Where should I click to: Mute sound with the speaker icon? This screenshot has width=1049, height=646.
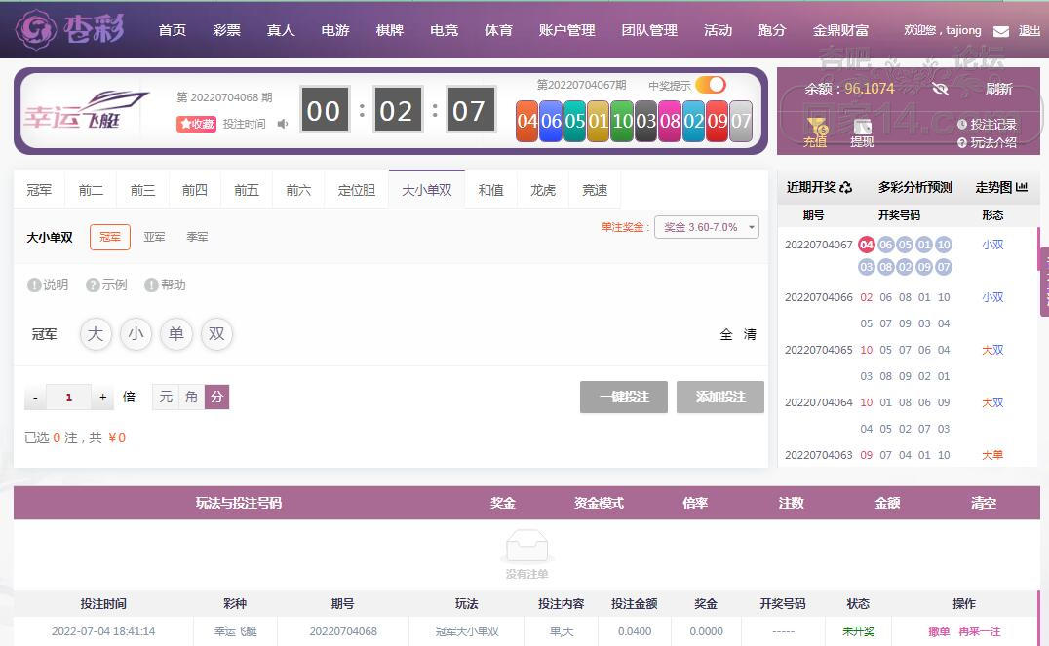click(283, 124)
